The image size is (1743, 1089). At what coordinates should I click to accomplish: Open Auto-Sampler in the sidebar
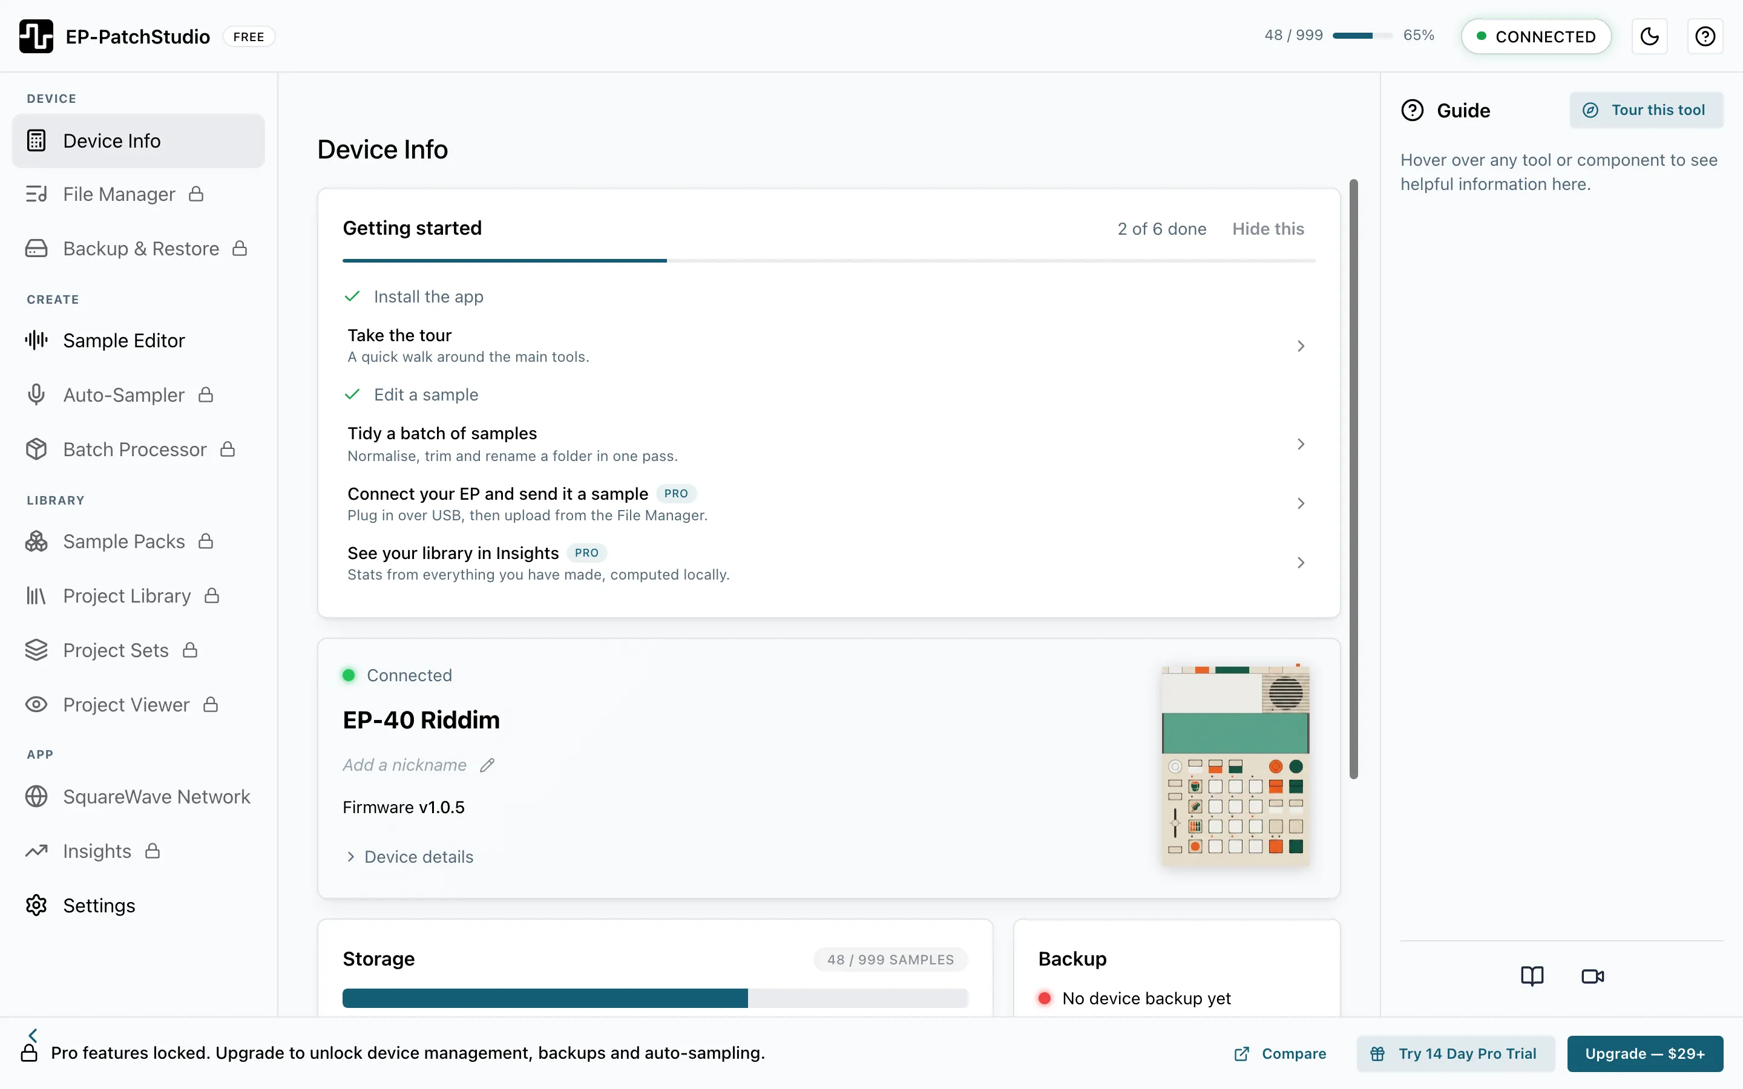coord(138,394)
